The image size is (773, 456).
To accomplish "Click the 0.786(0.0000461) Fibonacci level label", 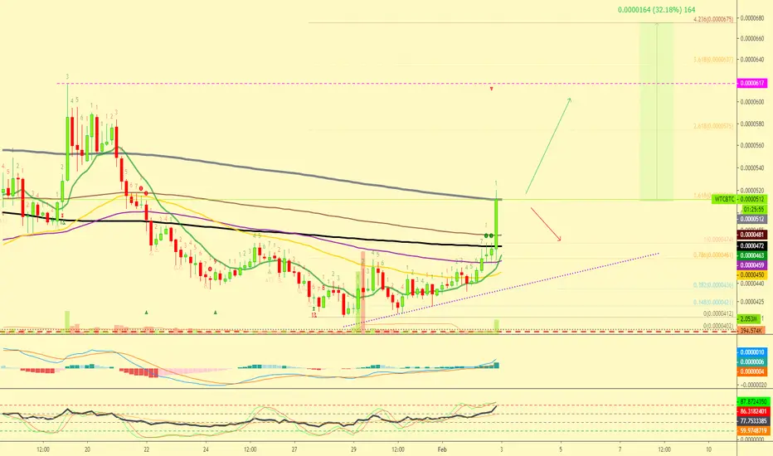I will 712,255.
